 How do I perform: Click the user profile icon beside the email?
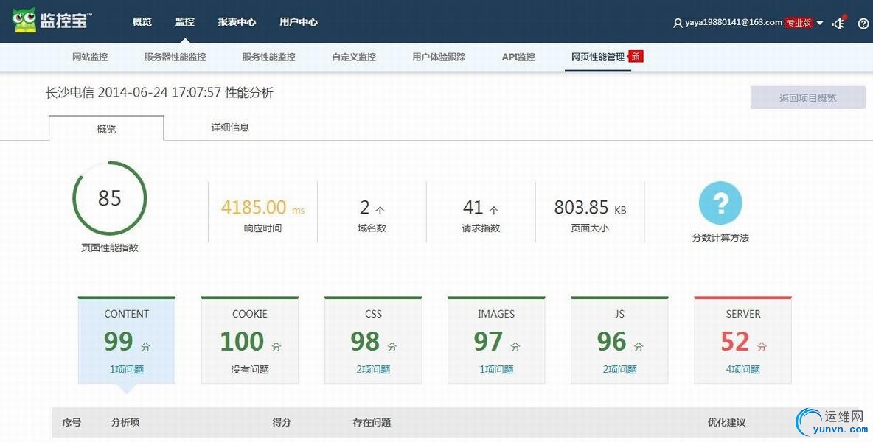[678, 24]
